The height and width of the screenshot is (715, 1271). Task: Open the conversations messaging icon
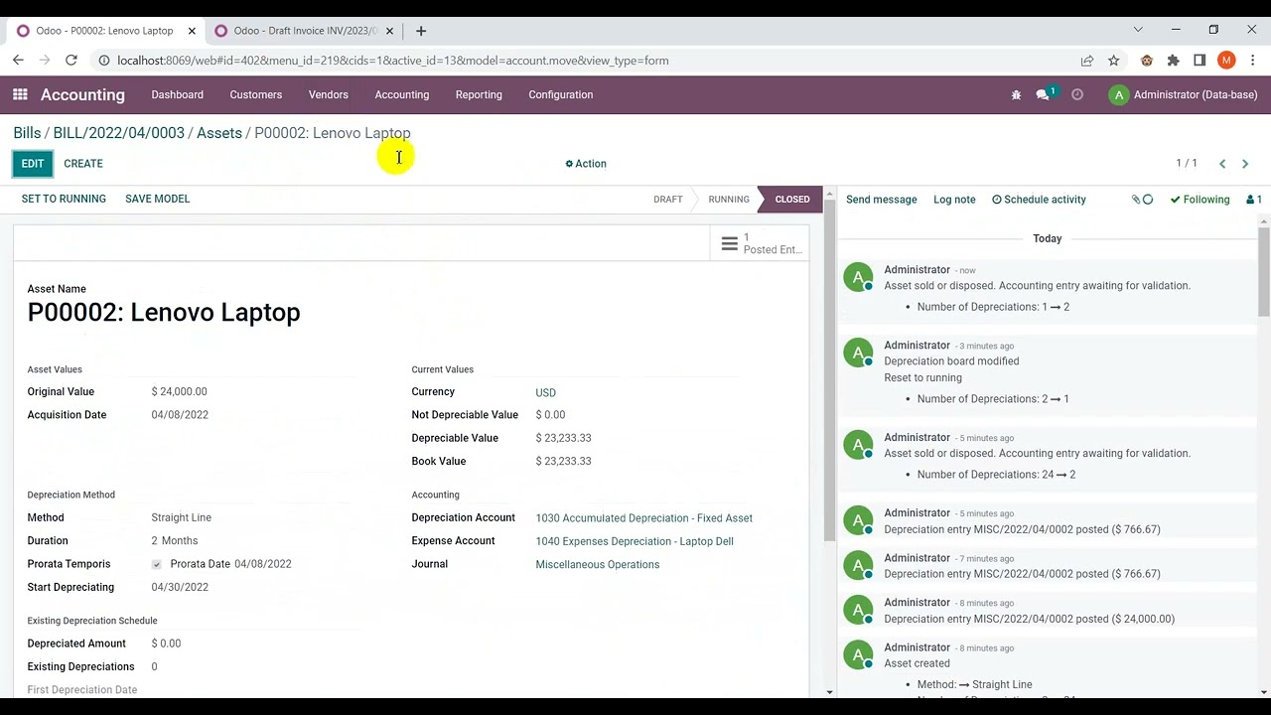click(x=1043, y=94)
